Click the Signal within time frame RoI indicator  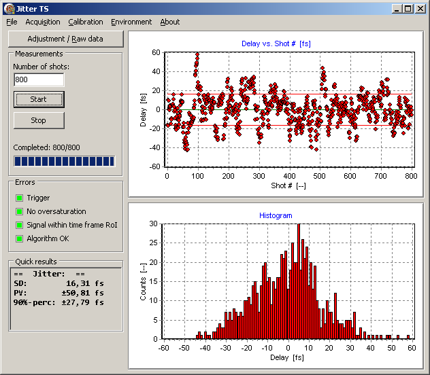(18, 225)
